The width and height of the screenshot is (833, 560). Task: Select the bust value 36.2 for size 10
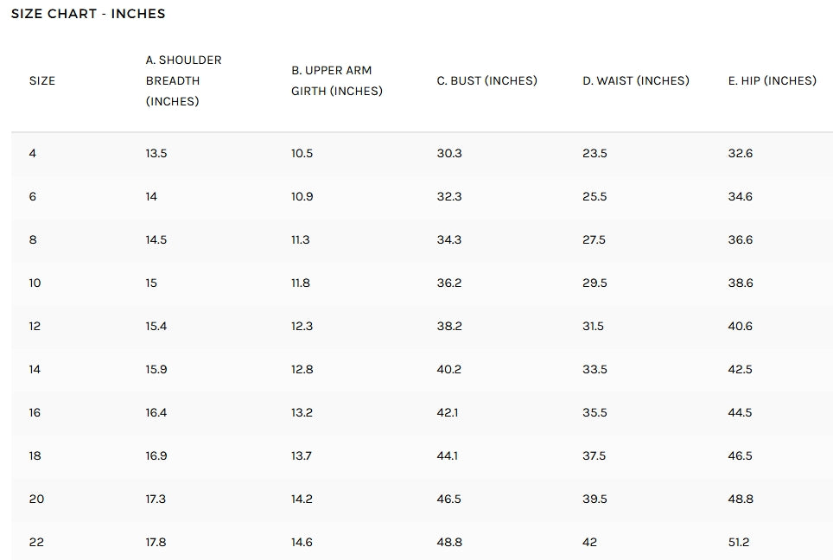[448, 283]
